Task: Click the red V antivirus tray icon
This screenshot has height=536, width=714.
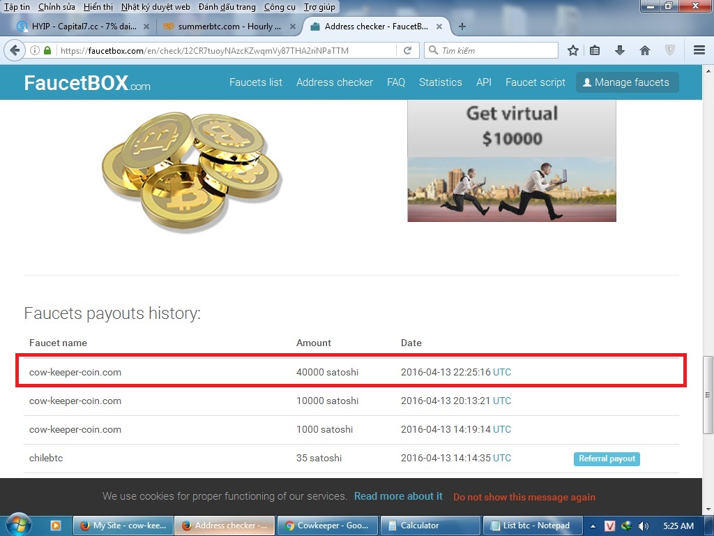Action: click(609, 526)
